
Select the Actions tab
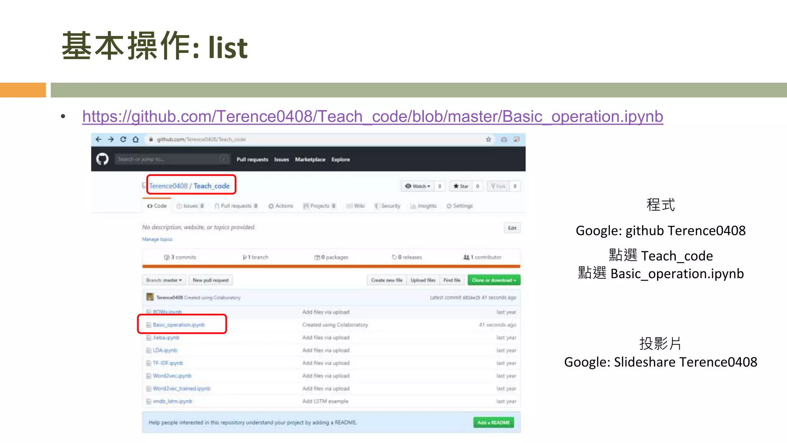pos(281,206)
